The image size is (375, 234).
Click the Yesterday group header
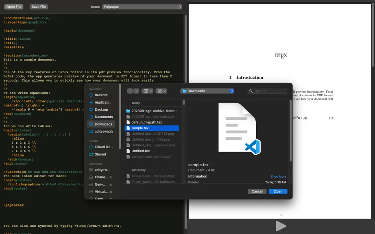click(x=138, y=170)
